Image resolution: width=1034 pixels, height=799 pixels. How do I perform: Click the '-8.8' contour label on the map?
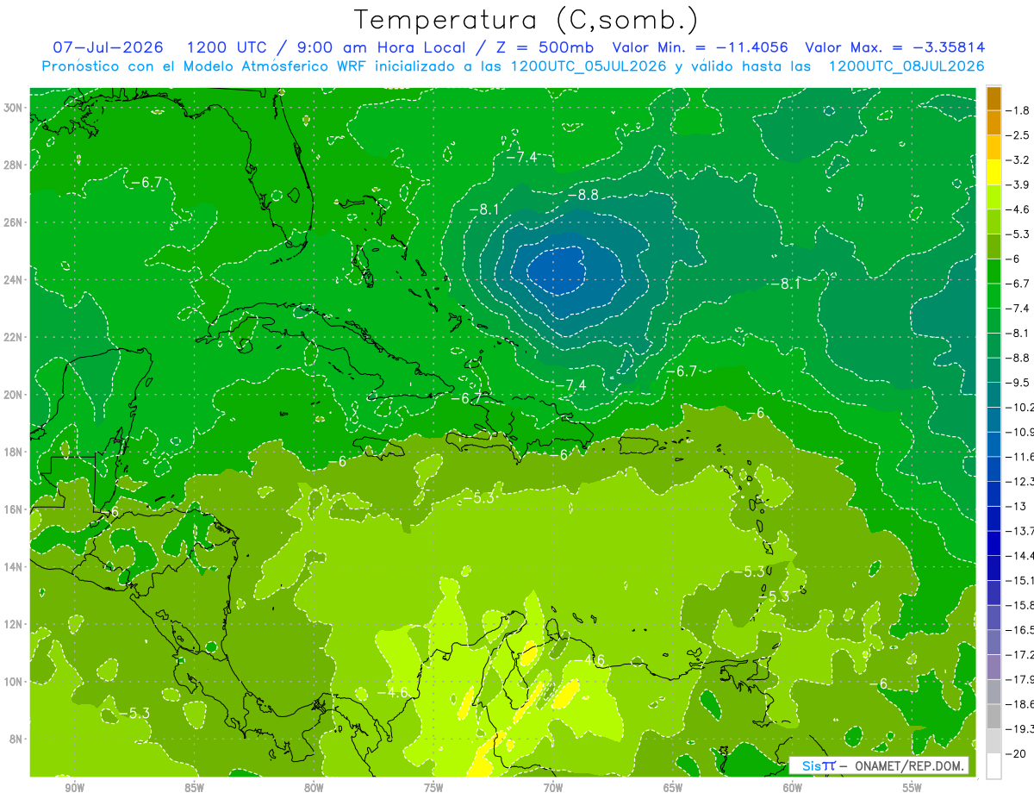point(582,196)
